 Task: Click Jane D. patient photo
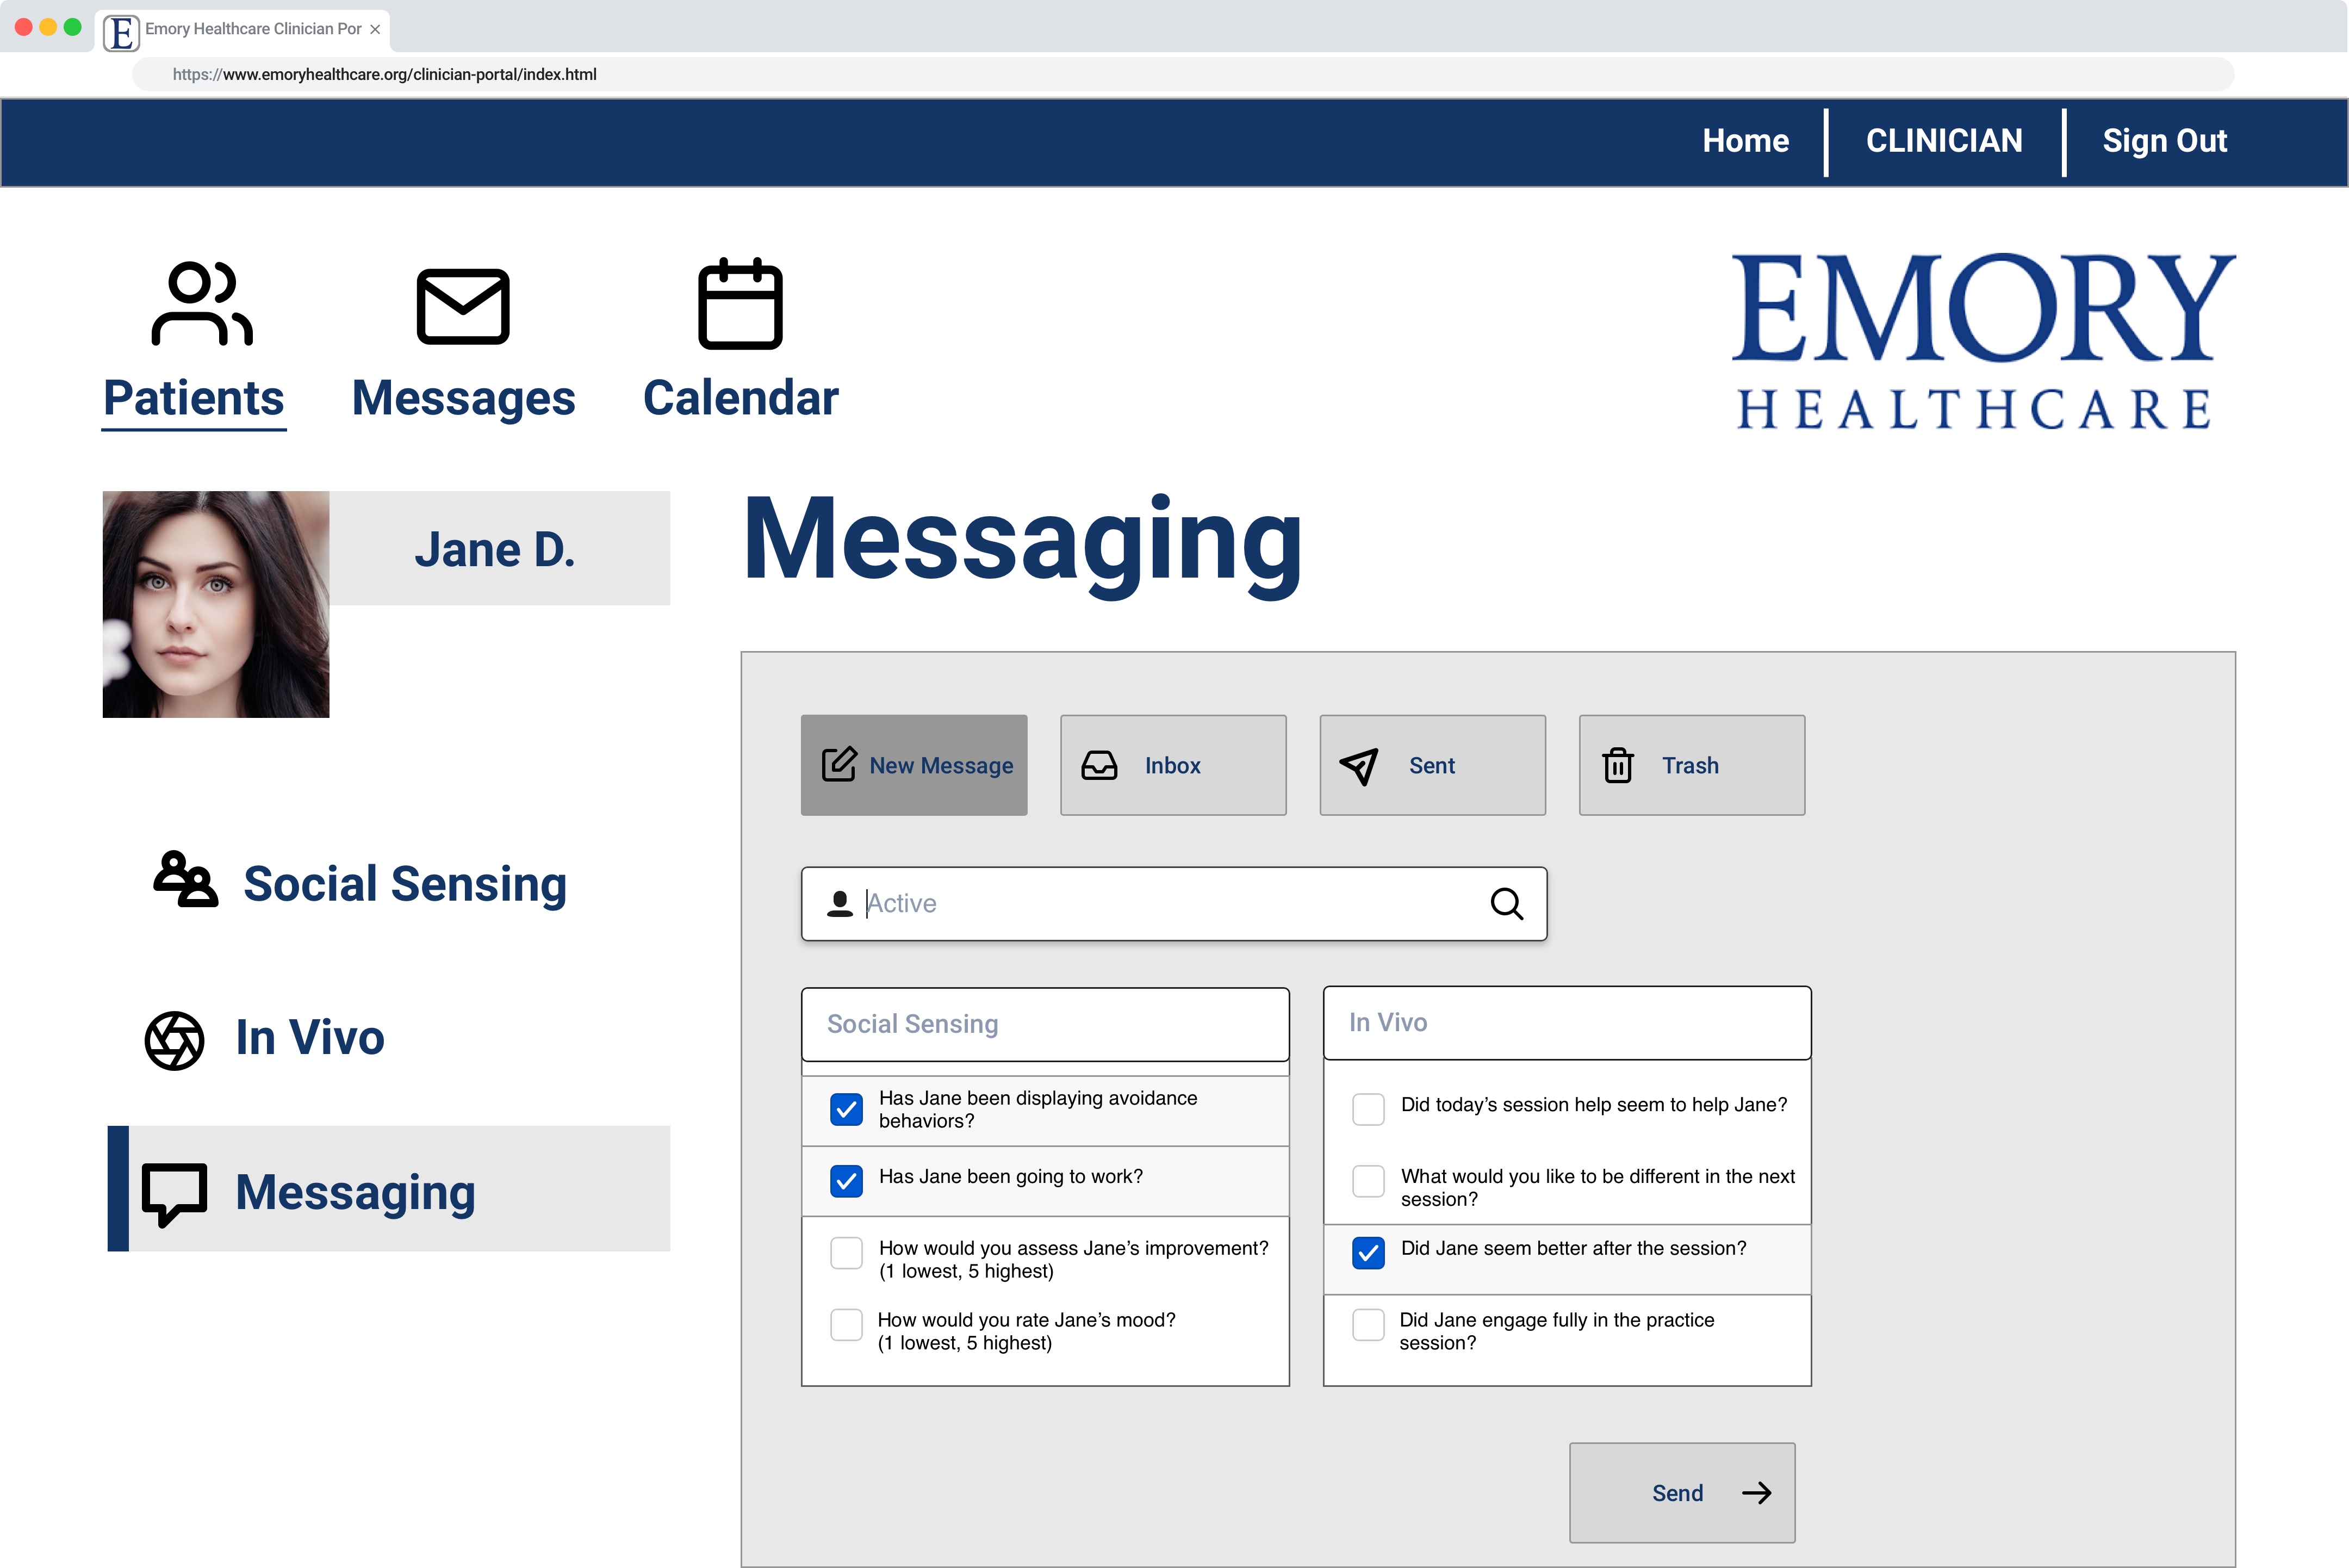coord(216,604)
